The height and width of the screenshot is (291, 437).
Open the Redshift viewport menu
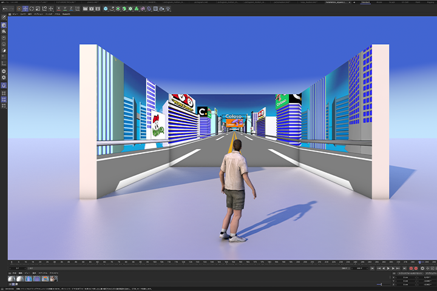click(66, 14)
